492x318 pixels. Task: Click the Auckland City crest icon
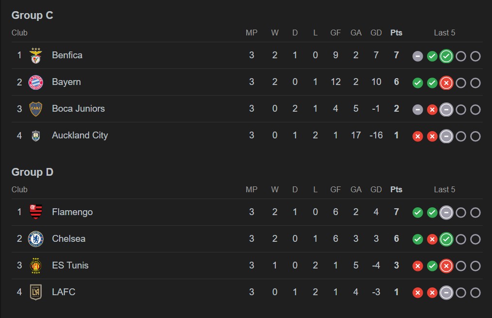click(36, 136)
